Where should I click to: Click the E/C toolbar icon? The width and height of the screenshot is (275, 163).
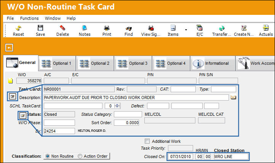coord(200,28)
